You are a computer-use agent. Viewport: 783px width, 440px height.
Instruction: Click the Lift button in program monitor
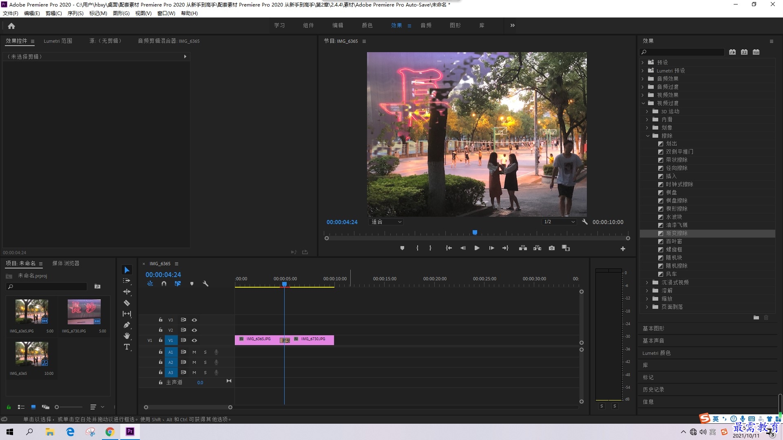pos(523,248)
